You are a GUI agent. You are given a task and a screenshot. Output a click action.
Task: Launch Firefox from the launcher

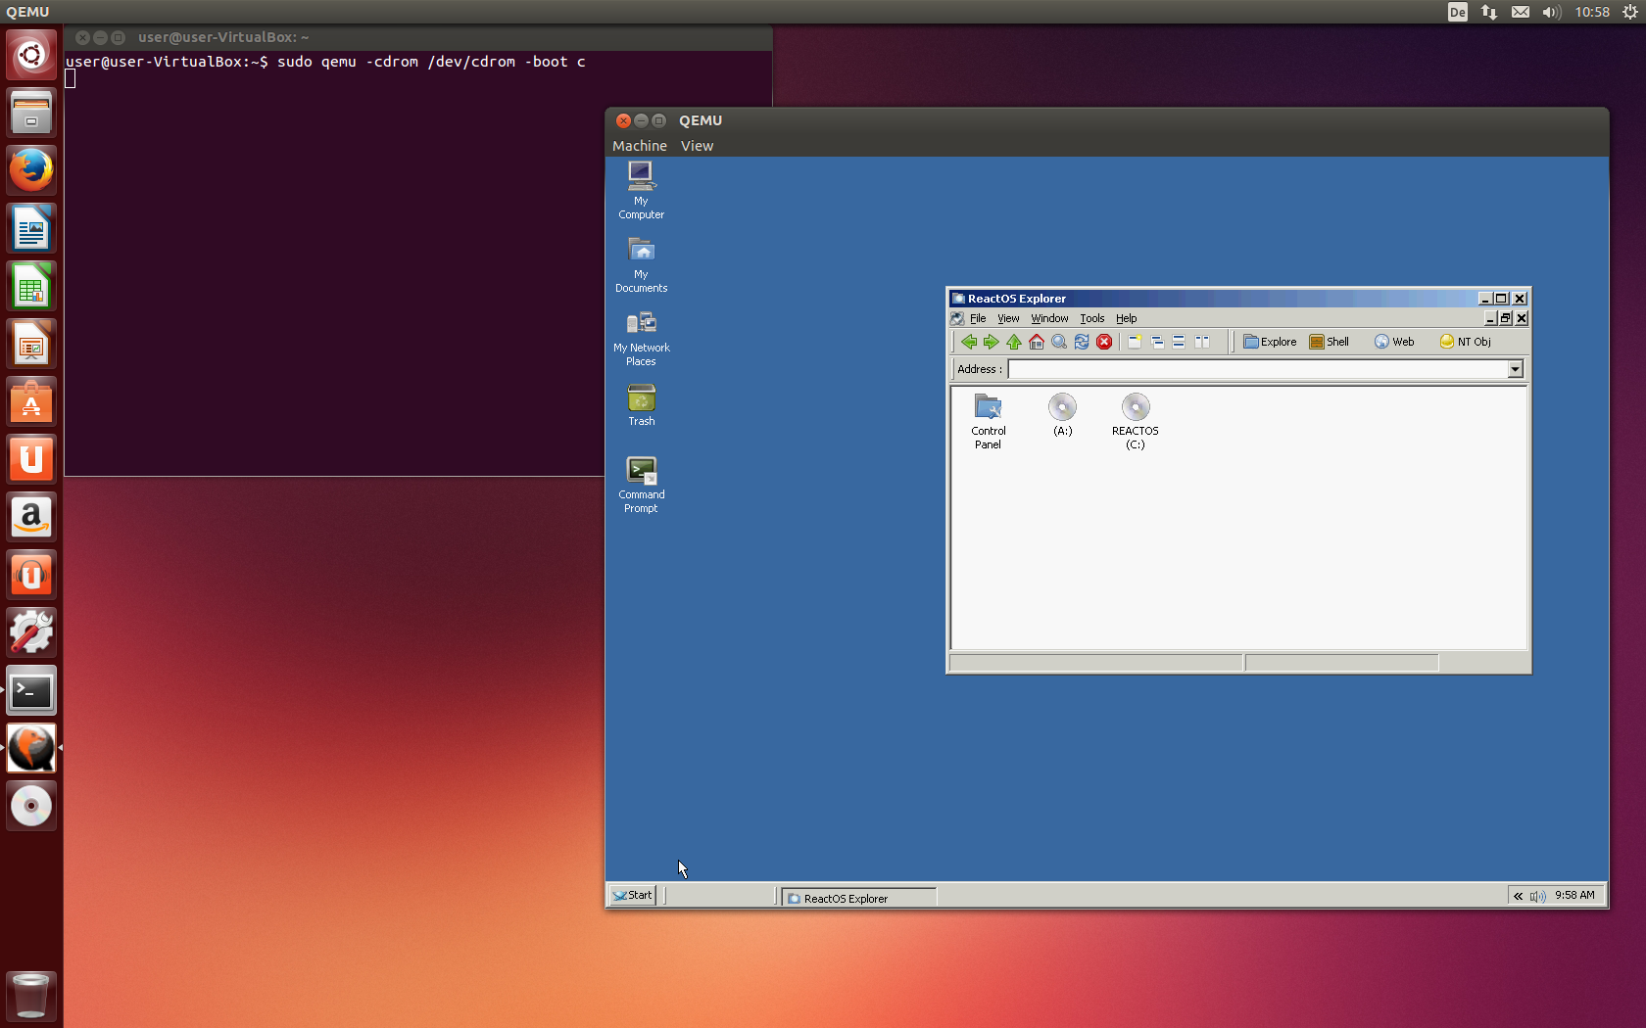[31, 170]
